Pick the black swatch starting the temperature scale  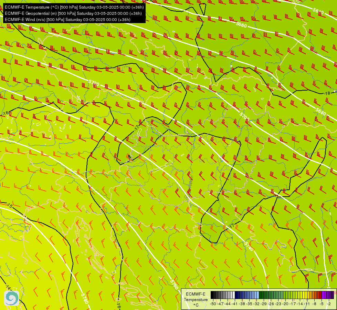click(x=212, y=295)
